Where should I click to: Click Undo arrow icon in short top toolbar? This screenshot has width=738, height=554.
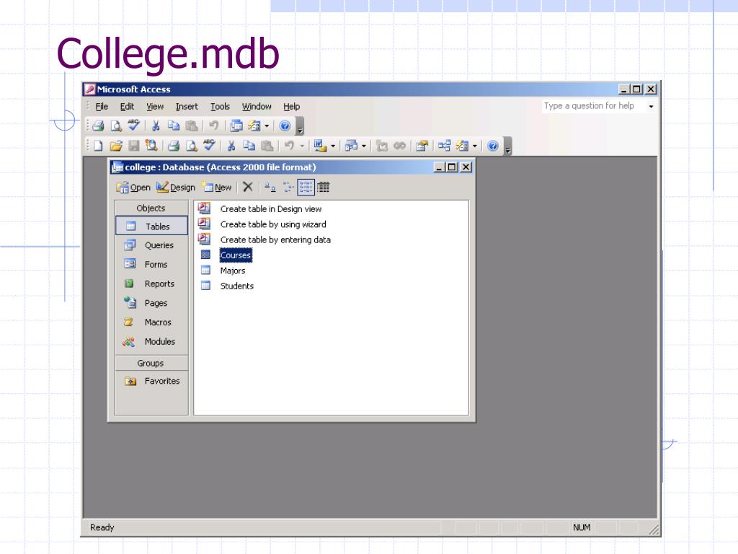coord(213,126)
